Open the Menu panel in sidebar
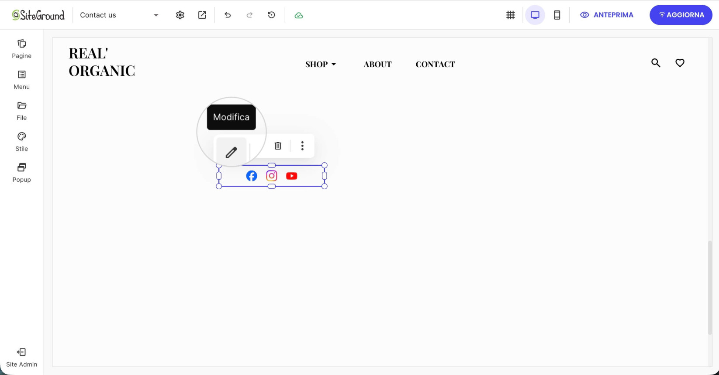Viewport: 719px width, 375px height. (21, 80)
